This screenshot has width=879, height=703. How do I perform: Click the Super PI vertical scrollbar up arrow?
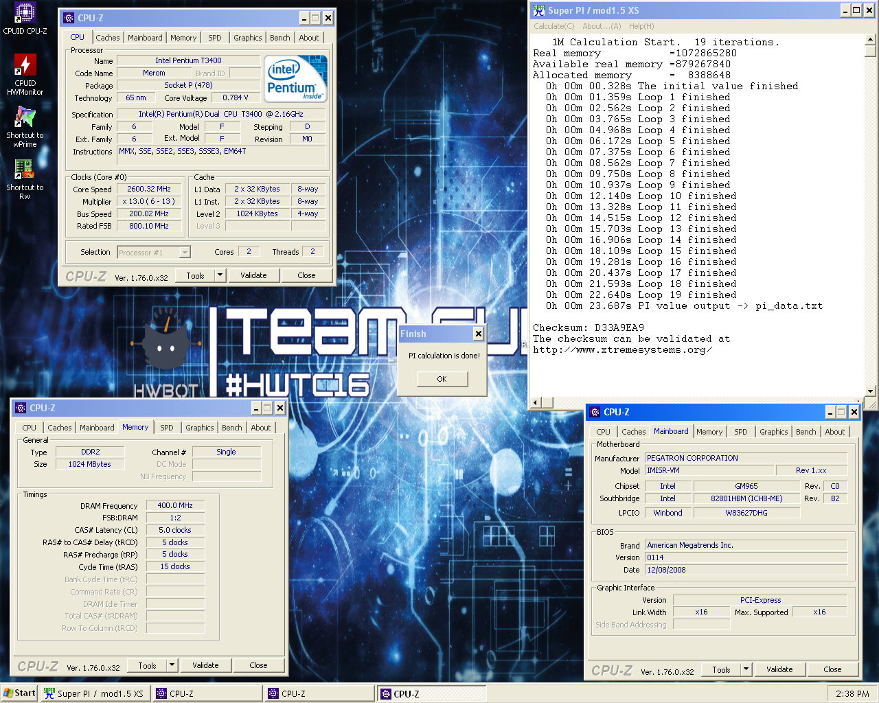870,40
